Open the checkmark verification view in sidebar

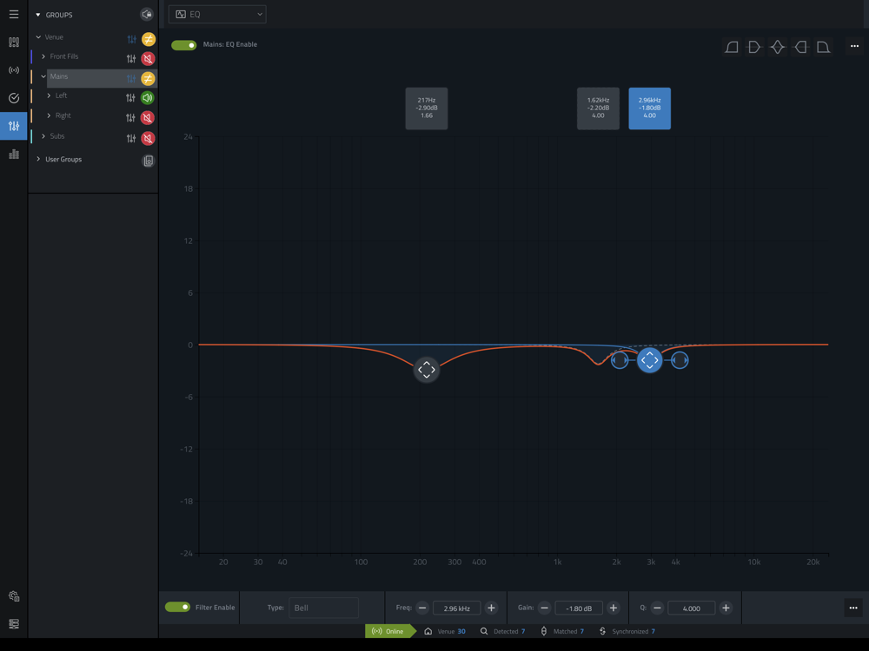[14, 98]
